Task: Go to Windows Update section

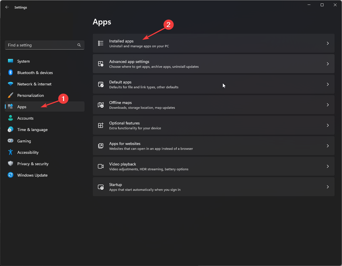Action: [x=32, y=175]
